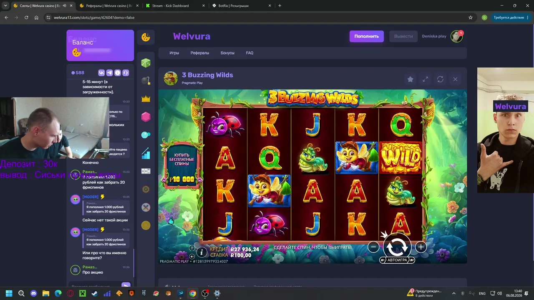
Task: Bookmark this page with the star
Action: coord(471,17)
